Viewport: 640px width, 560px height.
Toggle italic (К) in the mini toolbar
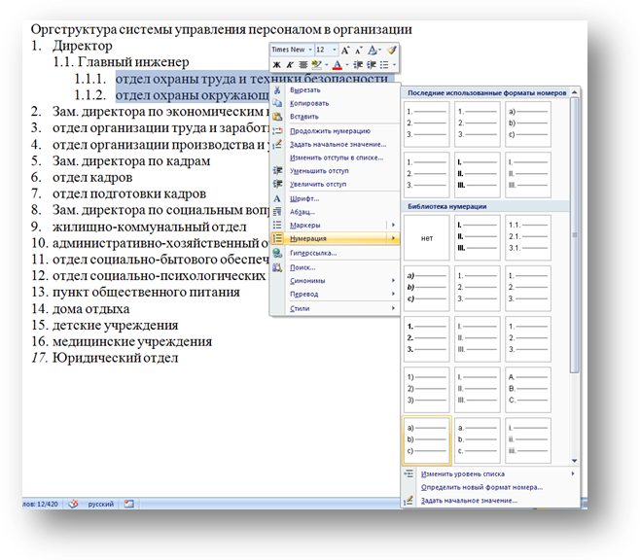[290, 65]
